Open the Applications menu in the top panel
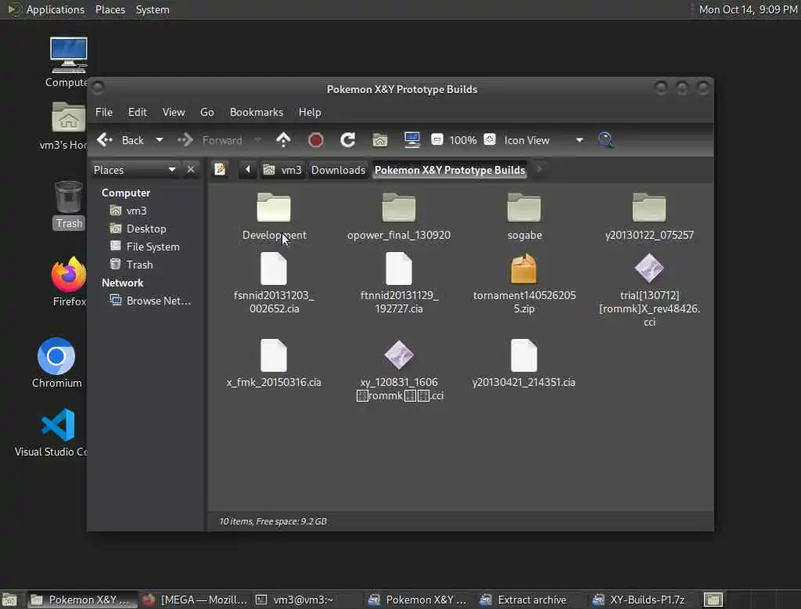 click(46, 9)
